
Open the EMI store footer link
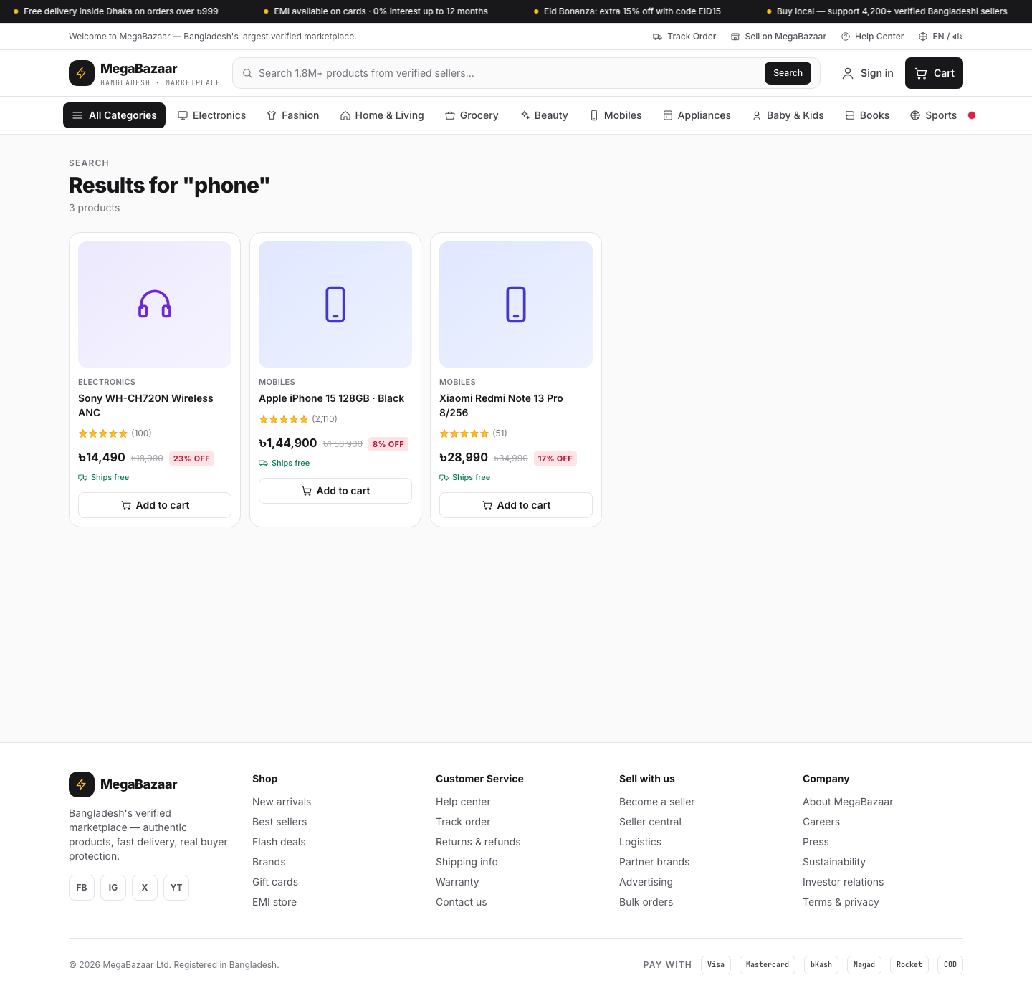click(x=274, y=902)
